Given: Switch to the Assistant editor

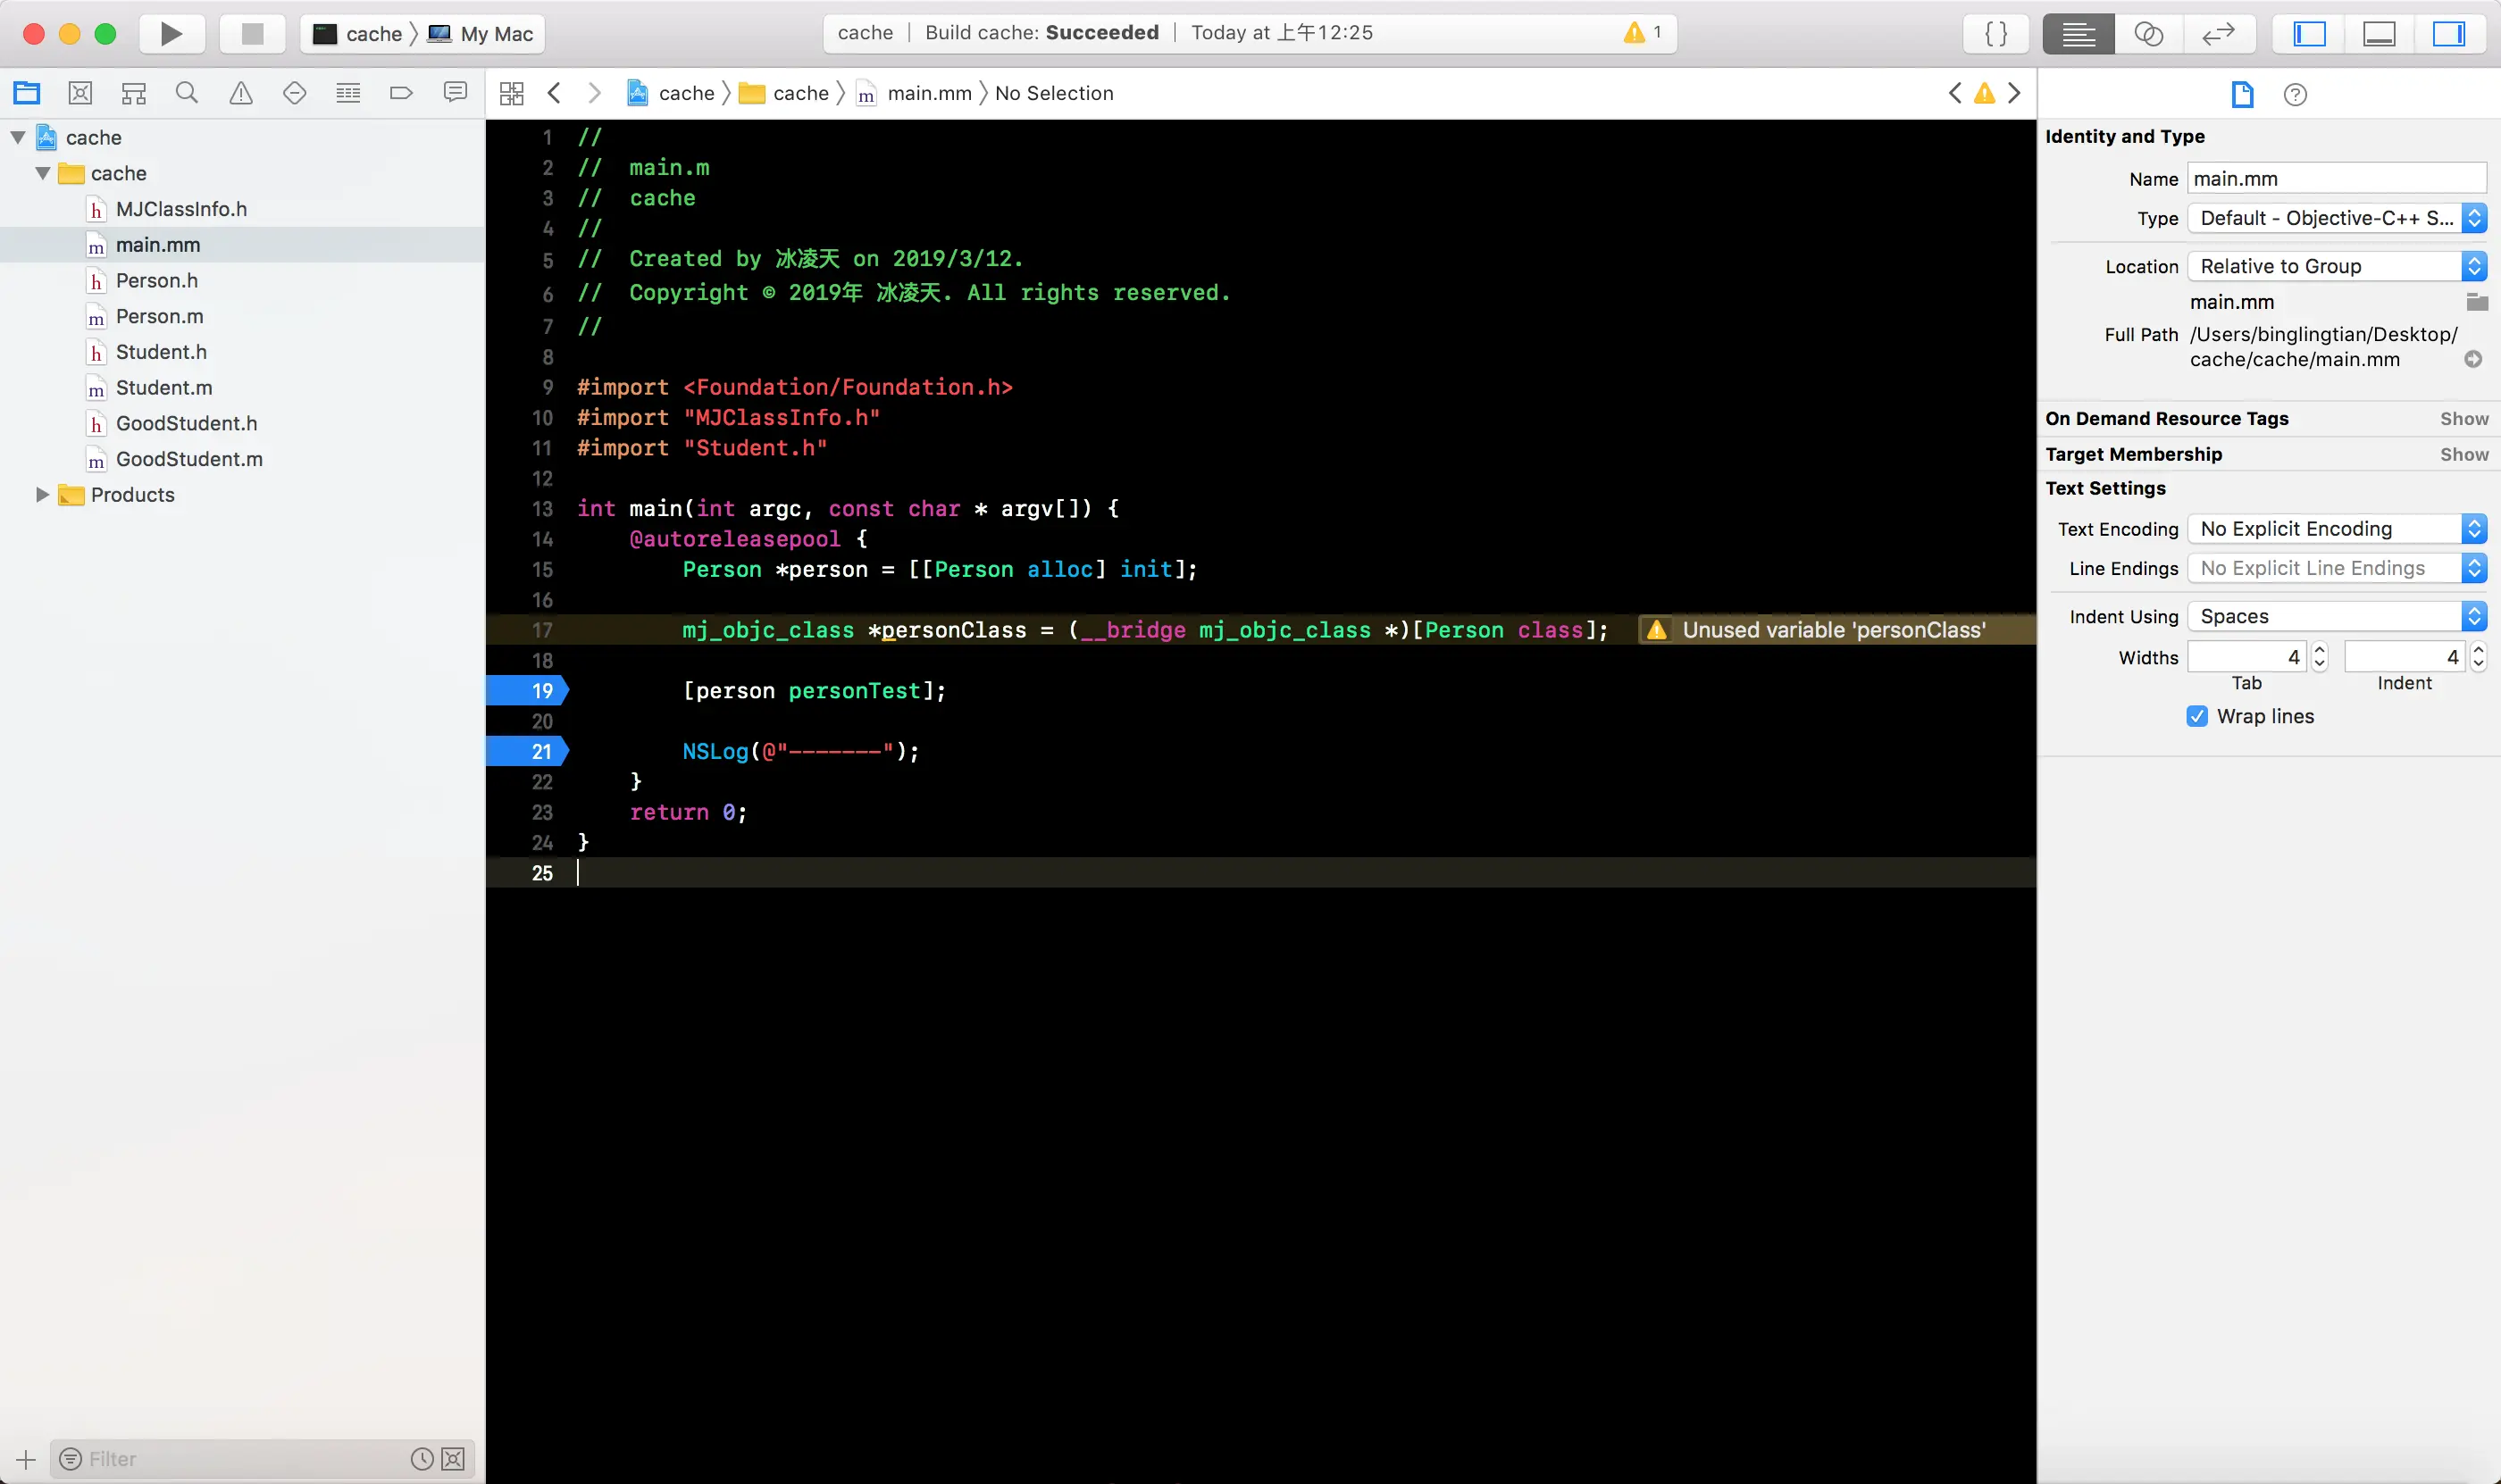Looking at the screenshot, I should (2148, 34).
